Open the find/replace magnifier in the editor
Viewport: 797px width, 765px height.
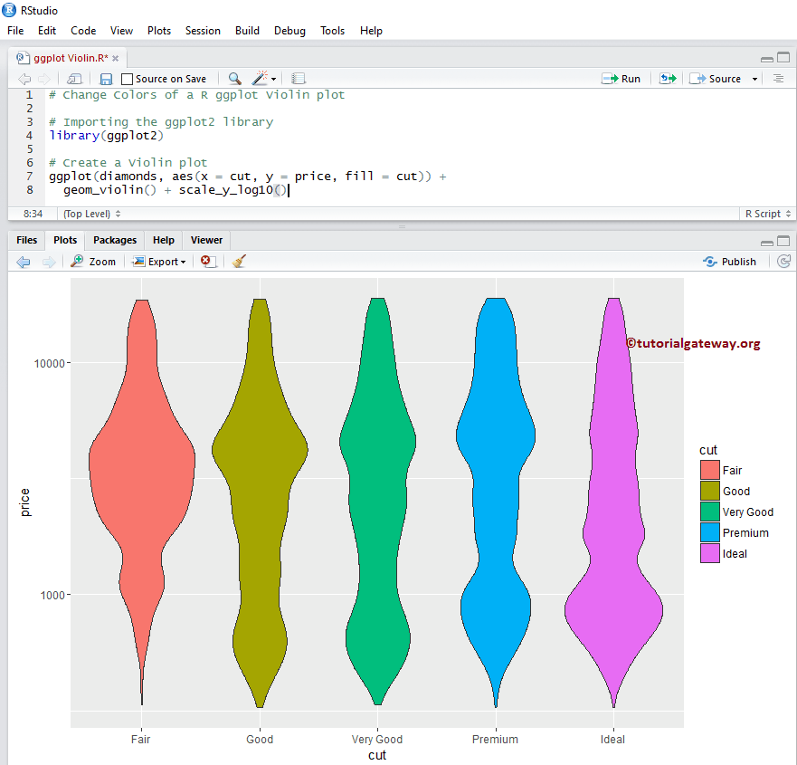click(x=235, y=79)
